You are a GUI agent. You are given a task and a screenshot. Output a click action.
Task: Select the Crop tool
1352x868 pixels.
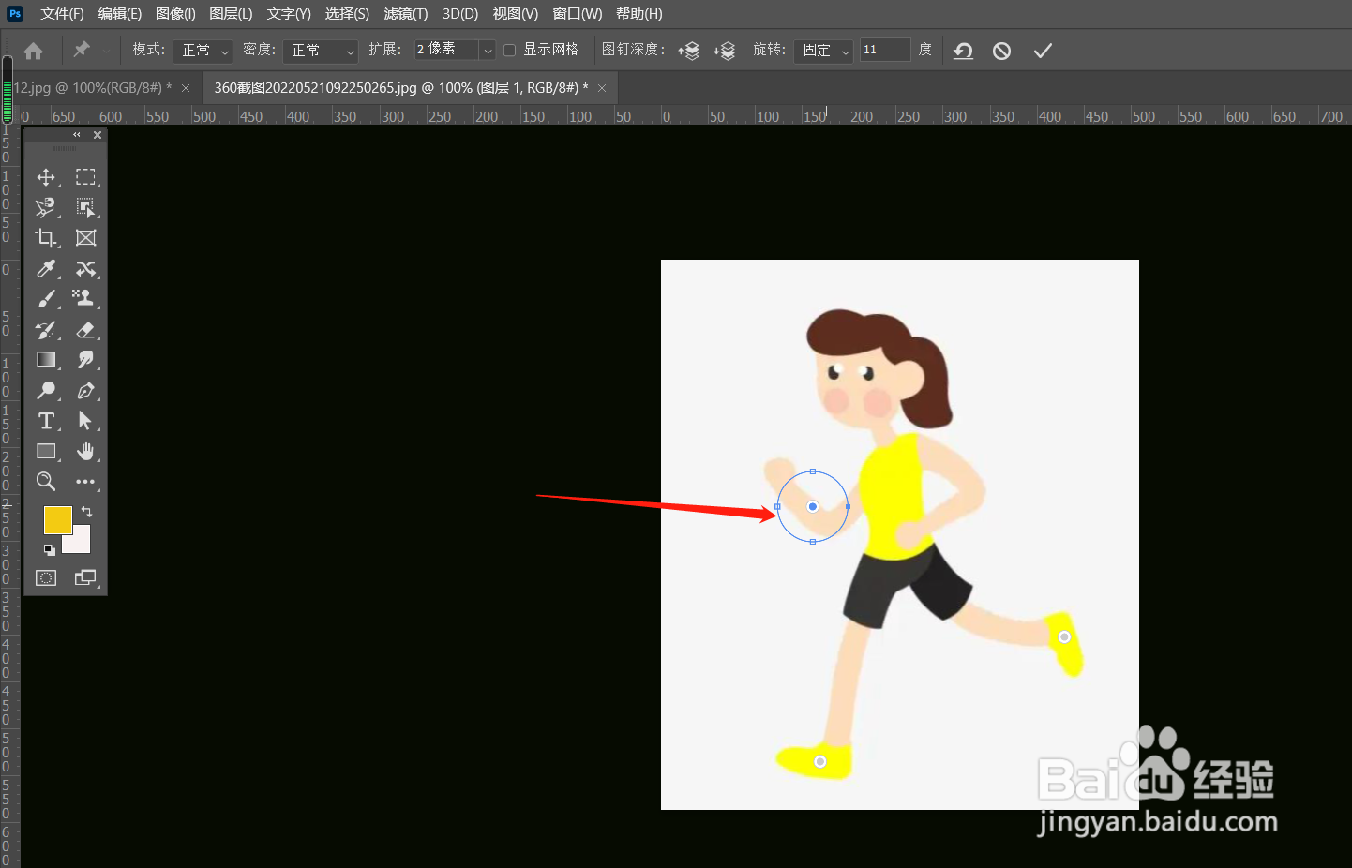[x=46, y=238]
